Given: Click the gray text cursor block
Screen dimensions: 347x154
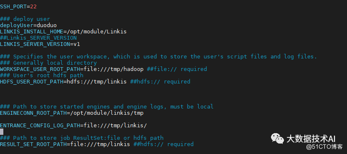Looking at the screenshot, I should pos(2,131).
